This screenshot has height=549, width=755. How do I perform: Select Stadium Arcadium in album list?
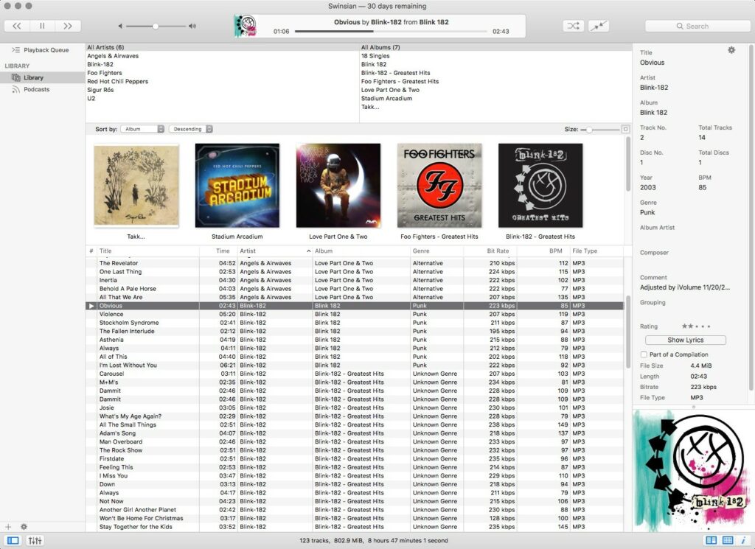pyautogui.click(x=386, y=99)
